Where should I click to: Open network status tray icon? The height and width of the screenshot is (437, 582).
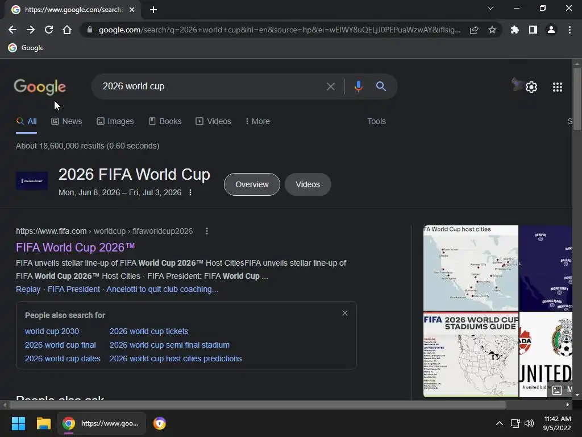[515, 423]
